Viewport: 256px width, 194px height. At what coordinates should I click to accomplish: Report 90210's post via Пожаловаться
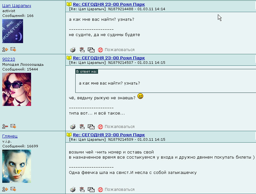point(119,127)
